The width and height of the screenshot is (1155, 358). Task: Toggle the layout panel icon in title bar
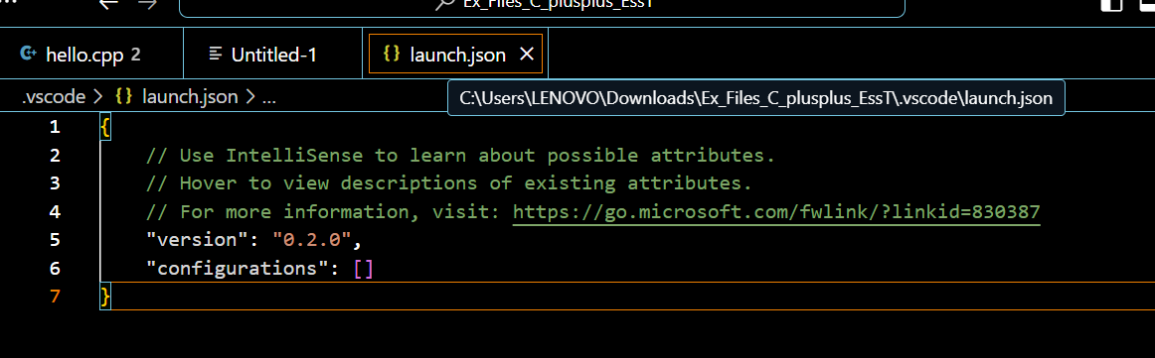[1112, 4]
